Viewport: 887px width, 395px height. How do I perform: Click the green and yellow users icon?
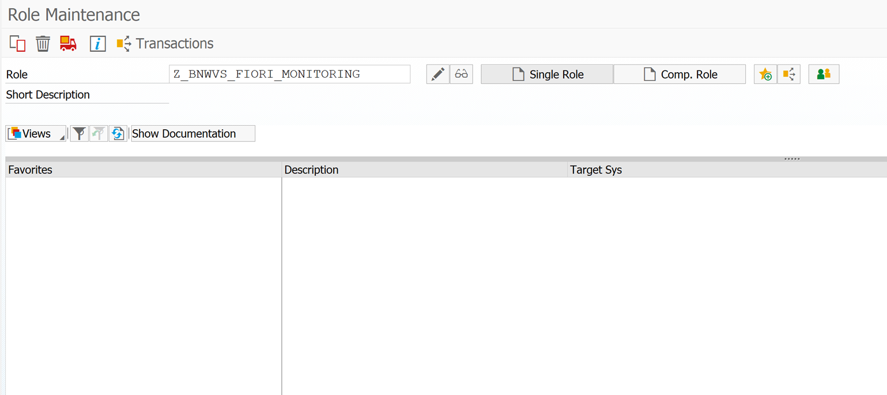tap(824, 74)
